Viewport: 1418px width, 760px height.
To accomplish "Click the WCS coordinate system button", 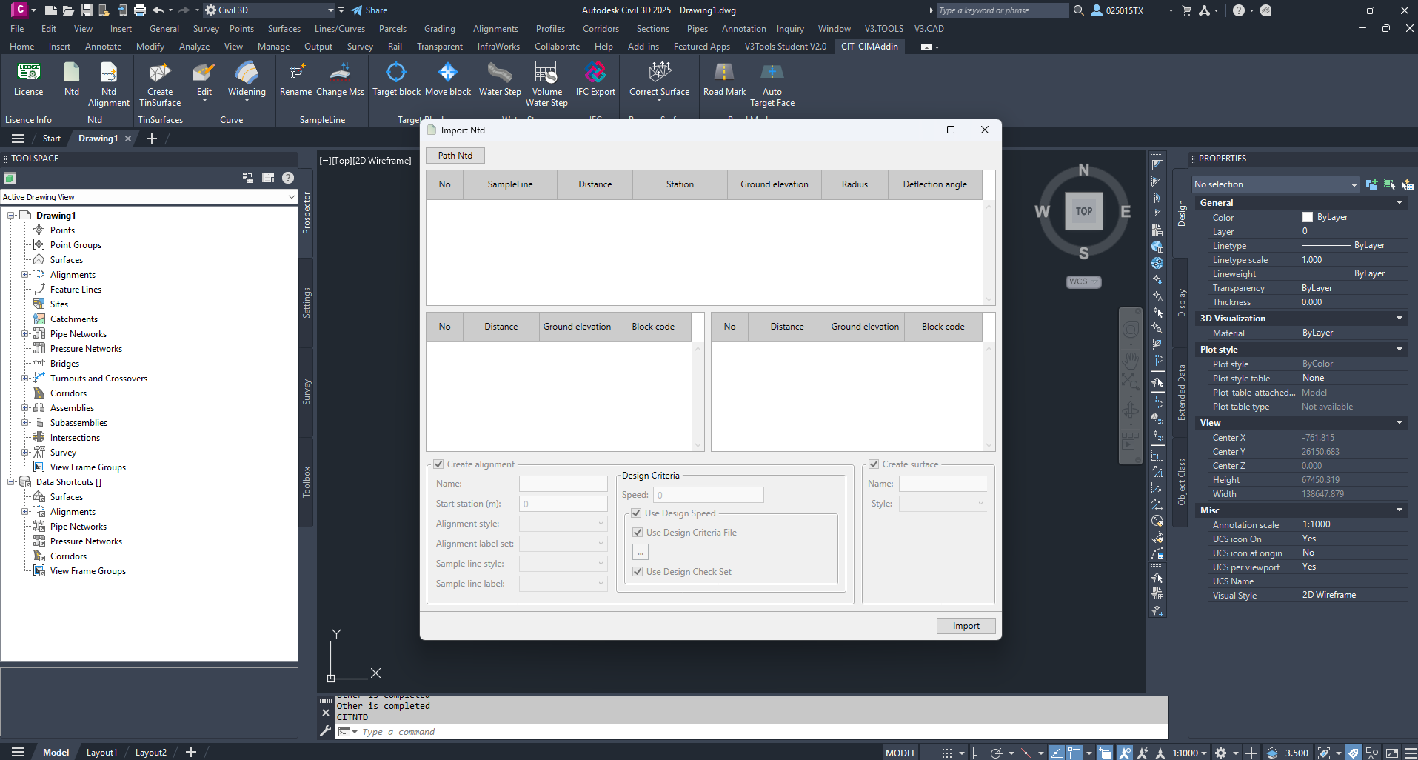I will tap(1084, 281).
